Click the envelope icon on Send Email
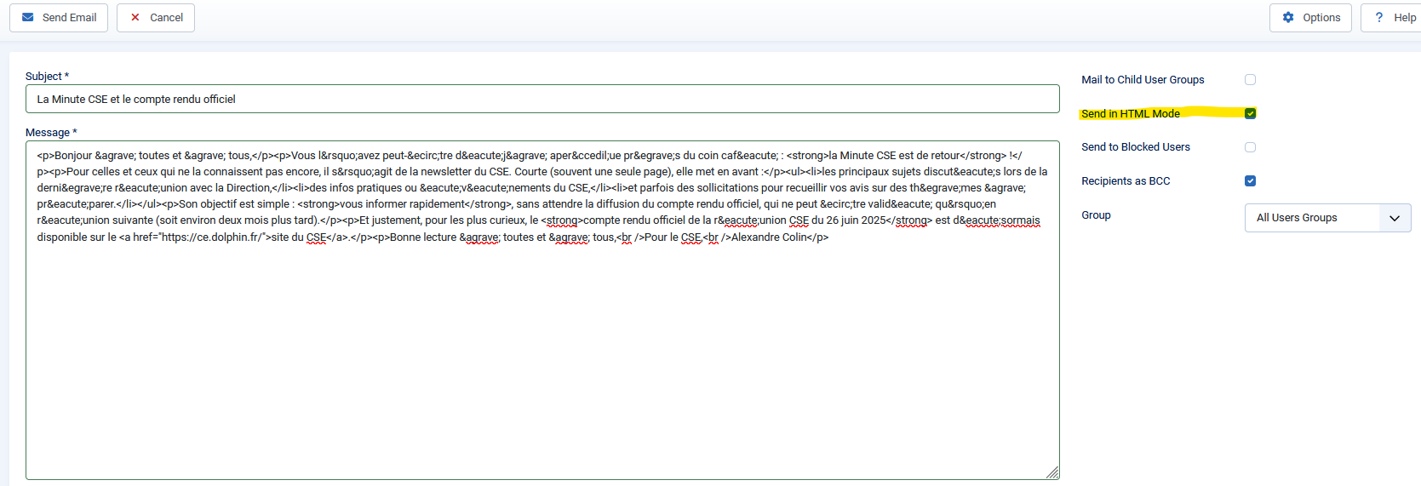Screen dimensions: 1421x486 [28, 18]
